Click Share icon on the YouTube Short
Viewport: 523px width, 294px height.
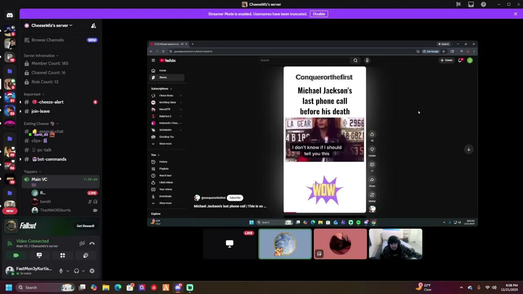[x=372, y=180]
